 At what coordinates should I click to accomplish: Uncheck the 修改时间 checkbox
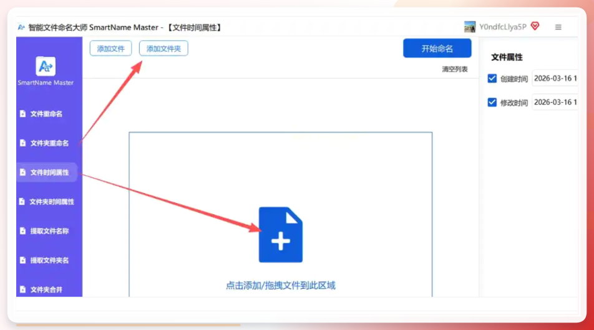pos(492,102)
